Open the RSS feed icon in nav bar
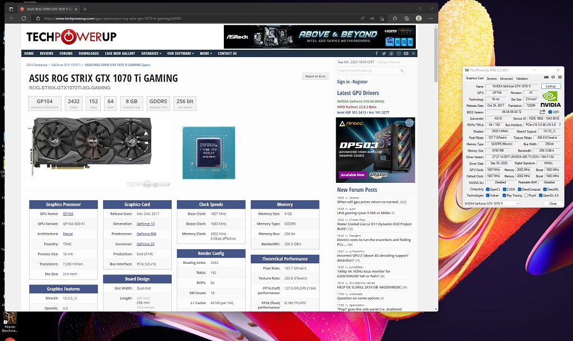This screenshot has height=341, width=573. point(414,53)
